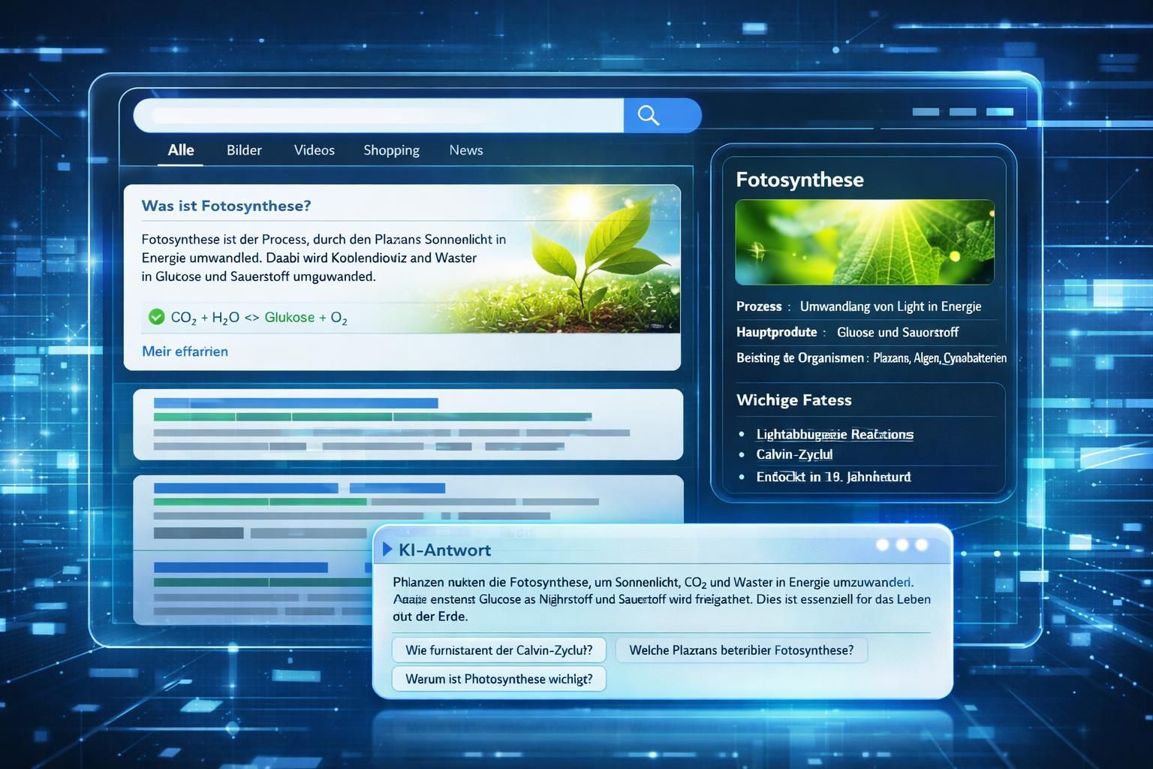Click the first dash icon at top right
This screenshot has width=1153, height=769.
925,112
